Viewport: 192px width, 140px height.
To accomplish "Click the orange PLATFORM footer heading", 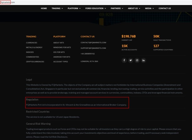I will pos(59,37).
